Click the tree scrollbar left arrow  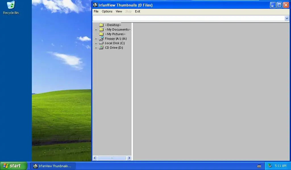pos(95,158)
